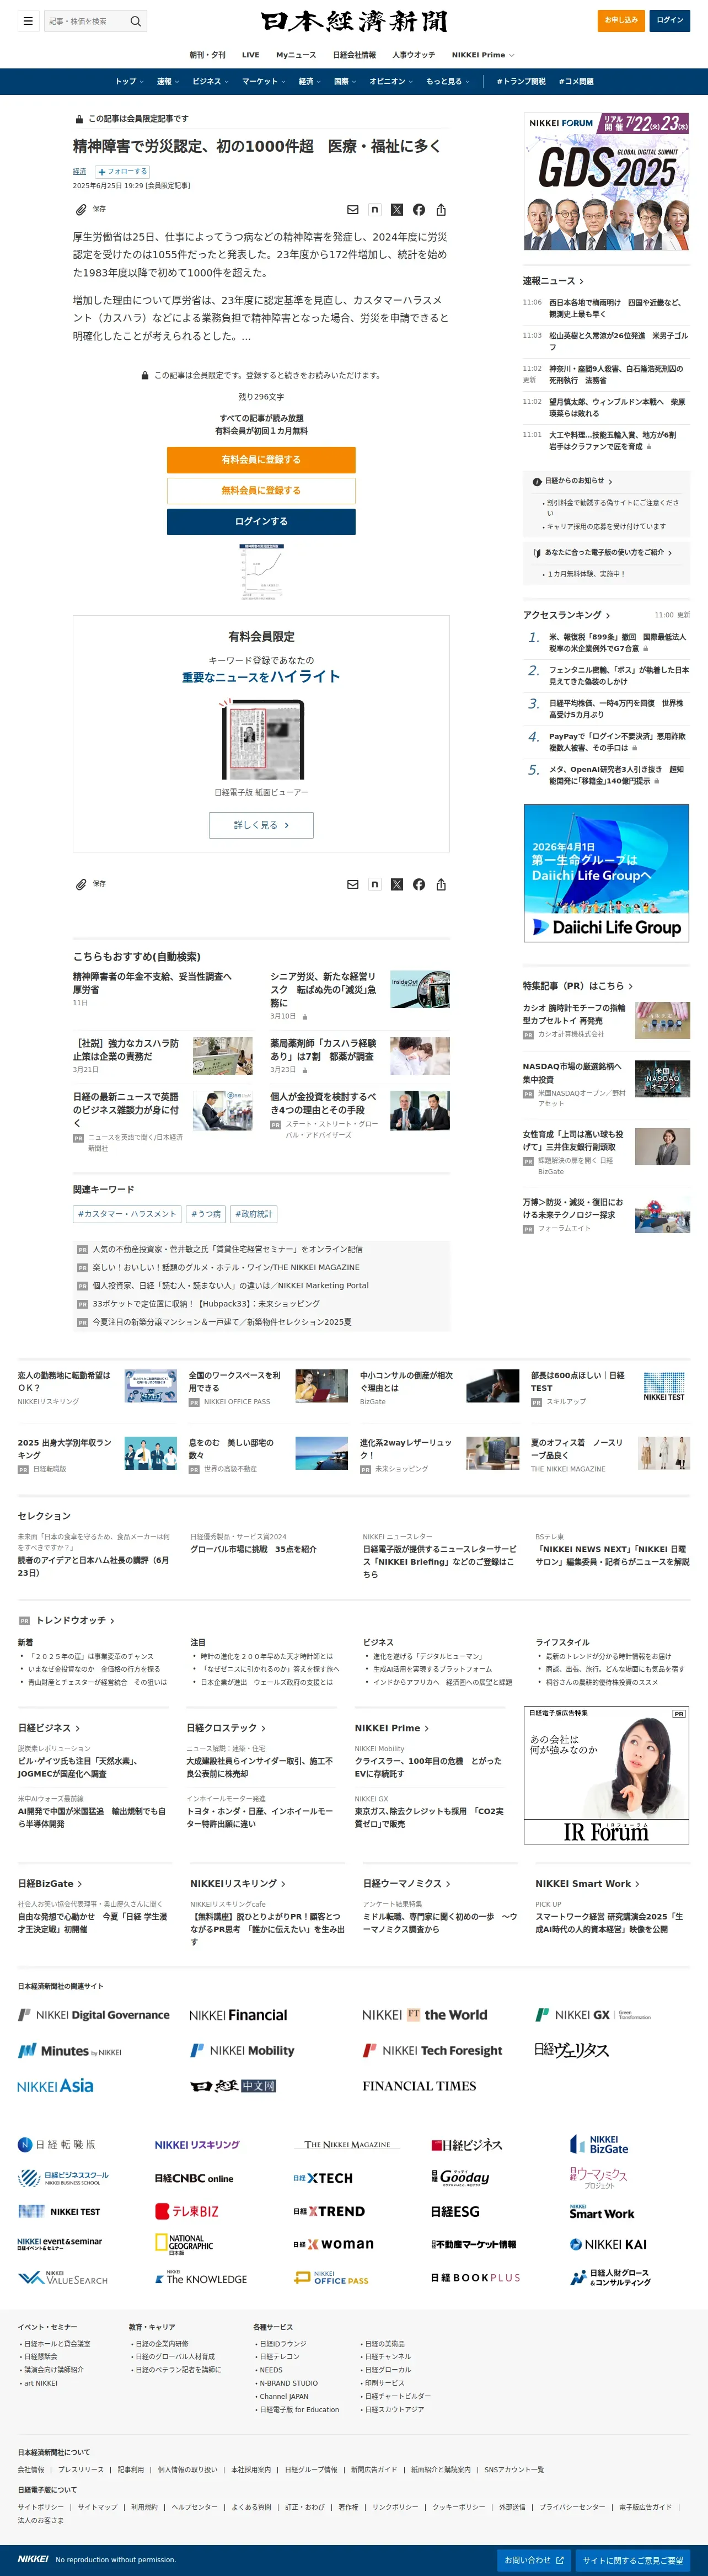Open the NIKKEI Mobility logo
This screenshot has height=2576, width=708.
[x=242, y=2050]
